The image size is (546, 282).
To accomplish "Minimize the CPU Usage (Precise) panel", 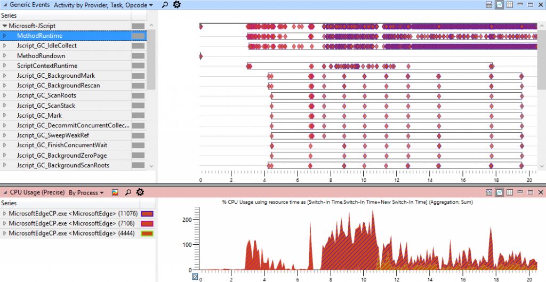I will pos(520,192).
